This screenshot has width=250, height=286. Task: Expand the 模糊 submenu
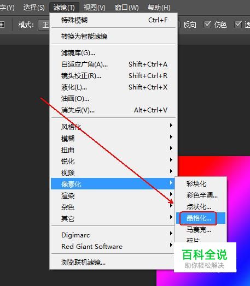point(113,139)
